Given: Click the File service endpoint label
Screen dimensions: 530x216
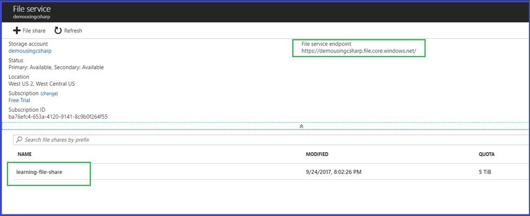Looking at the screenshot, I should (x=327, y=44).
